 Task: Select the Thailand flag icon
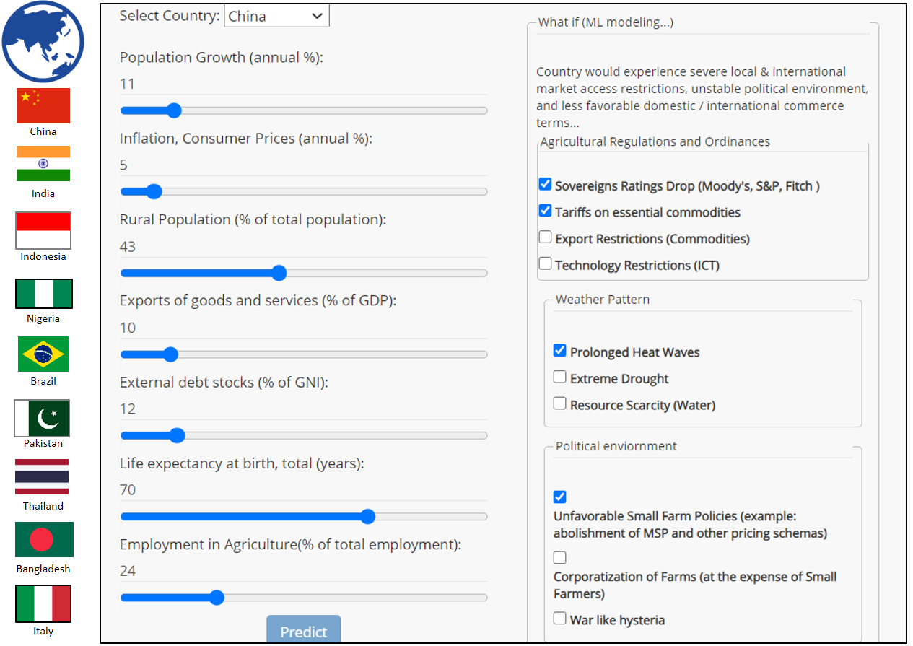pyautogui.click(x=43, y=477)
